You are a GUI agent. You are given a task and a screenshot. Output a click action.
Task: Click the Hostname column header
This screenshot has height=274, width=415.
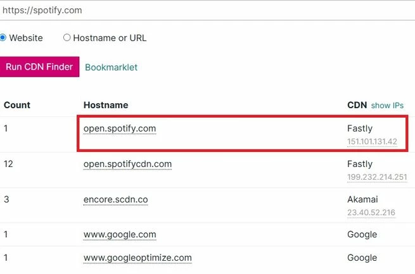(x=106, y=105)
